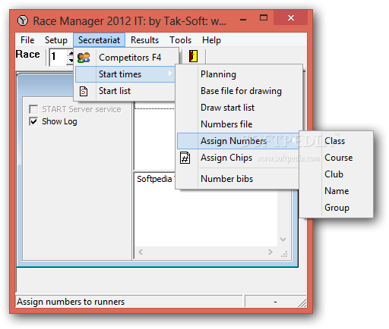Viewport: 389px width, 329px height.
Task: Click the log scroll-left arrow
Action: pos(141,252)
